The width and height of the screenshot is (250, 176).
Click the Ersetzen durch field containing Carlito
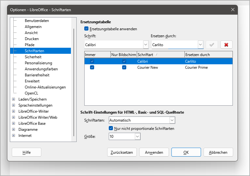[175, 45]
